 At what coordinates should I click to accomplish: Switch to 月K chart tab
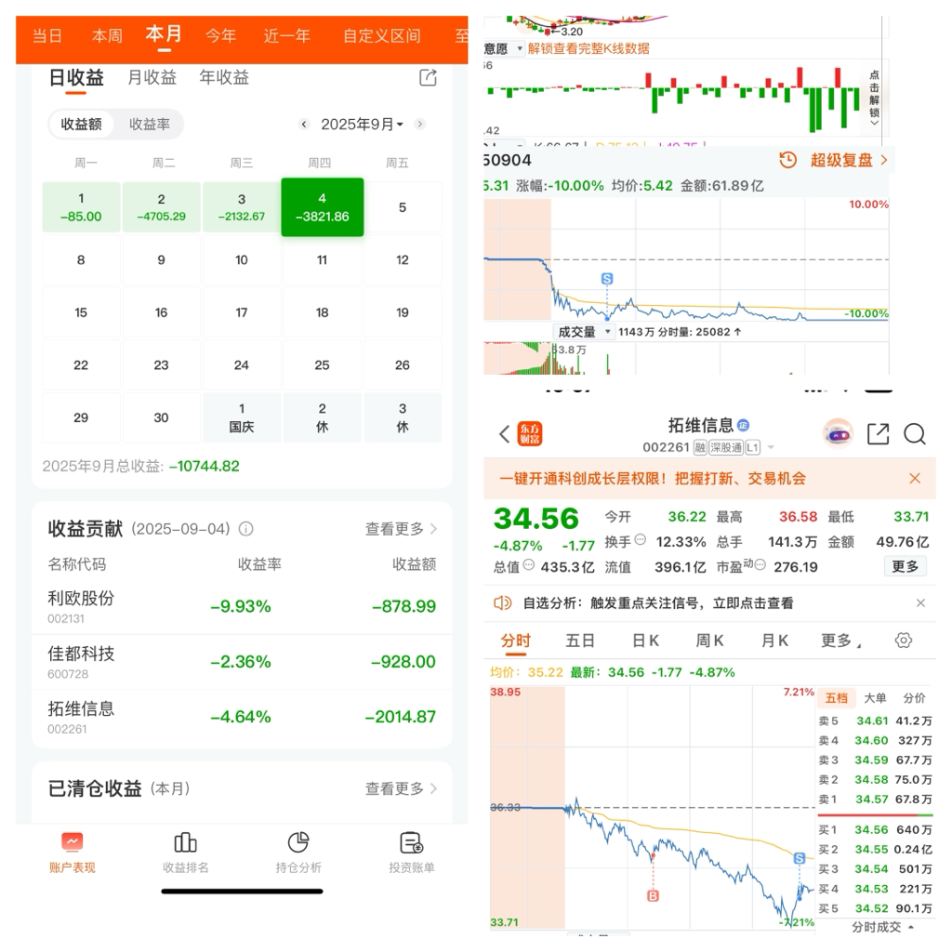[x=774, y=641]
